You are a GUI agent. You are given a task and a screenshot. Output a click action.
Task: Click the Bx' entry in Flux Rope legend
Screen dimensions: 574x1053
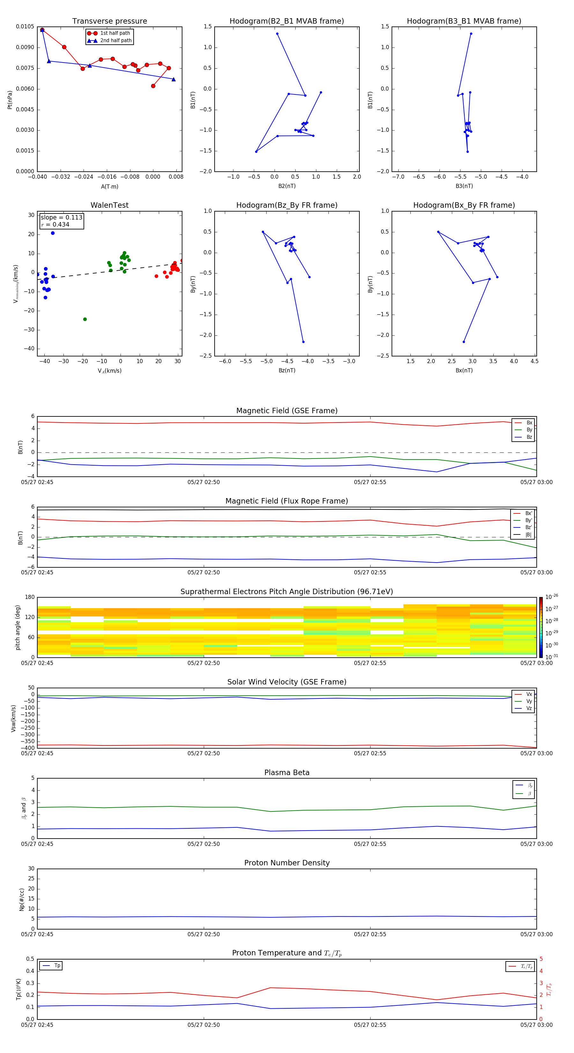click(523, 513)
